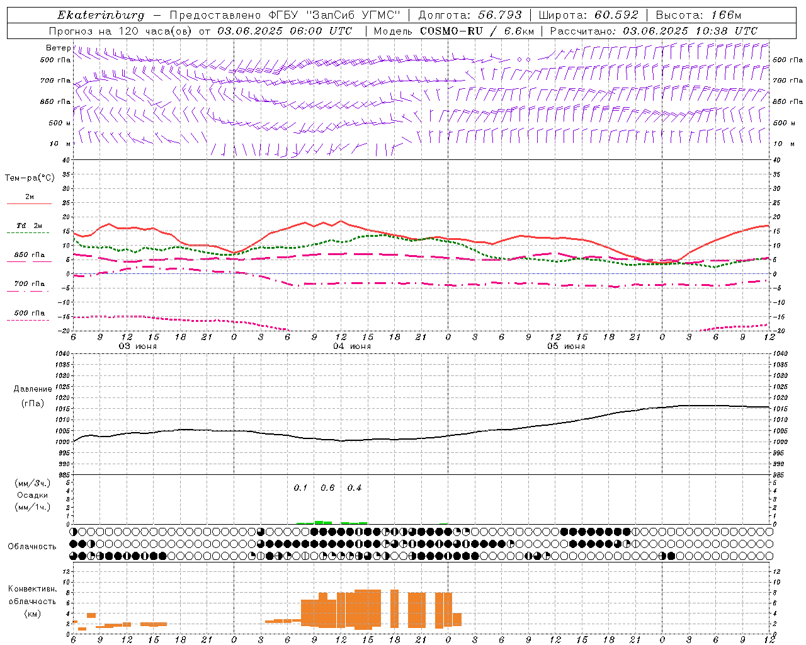
Task: Click the '2м' temperature legend entry
Action: [x=30, y=197]
